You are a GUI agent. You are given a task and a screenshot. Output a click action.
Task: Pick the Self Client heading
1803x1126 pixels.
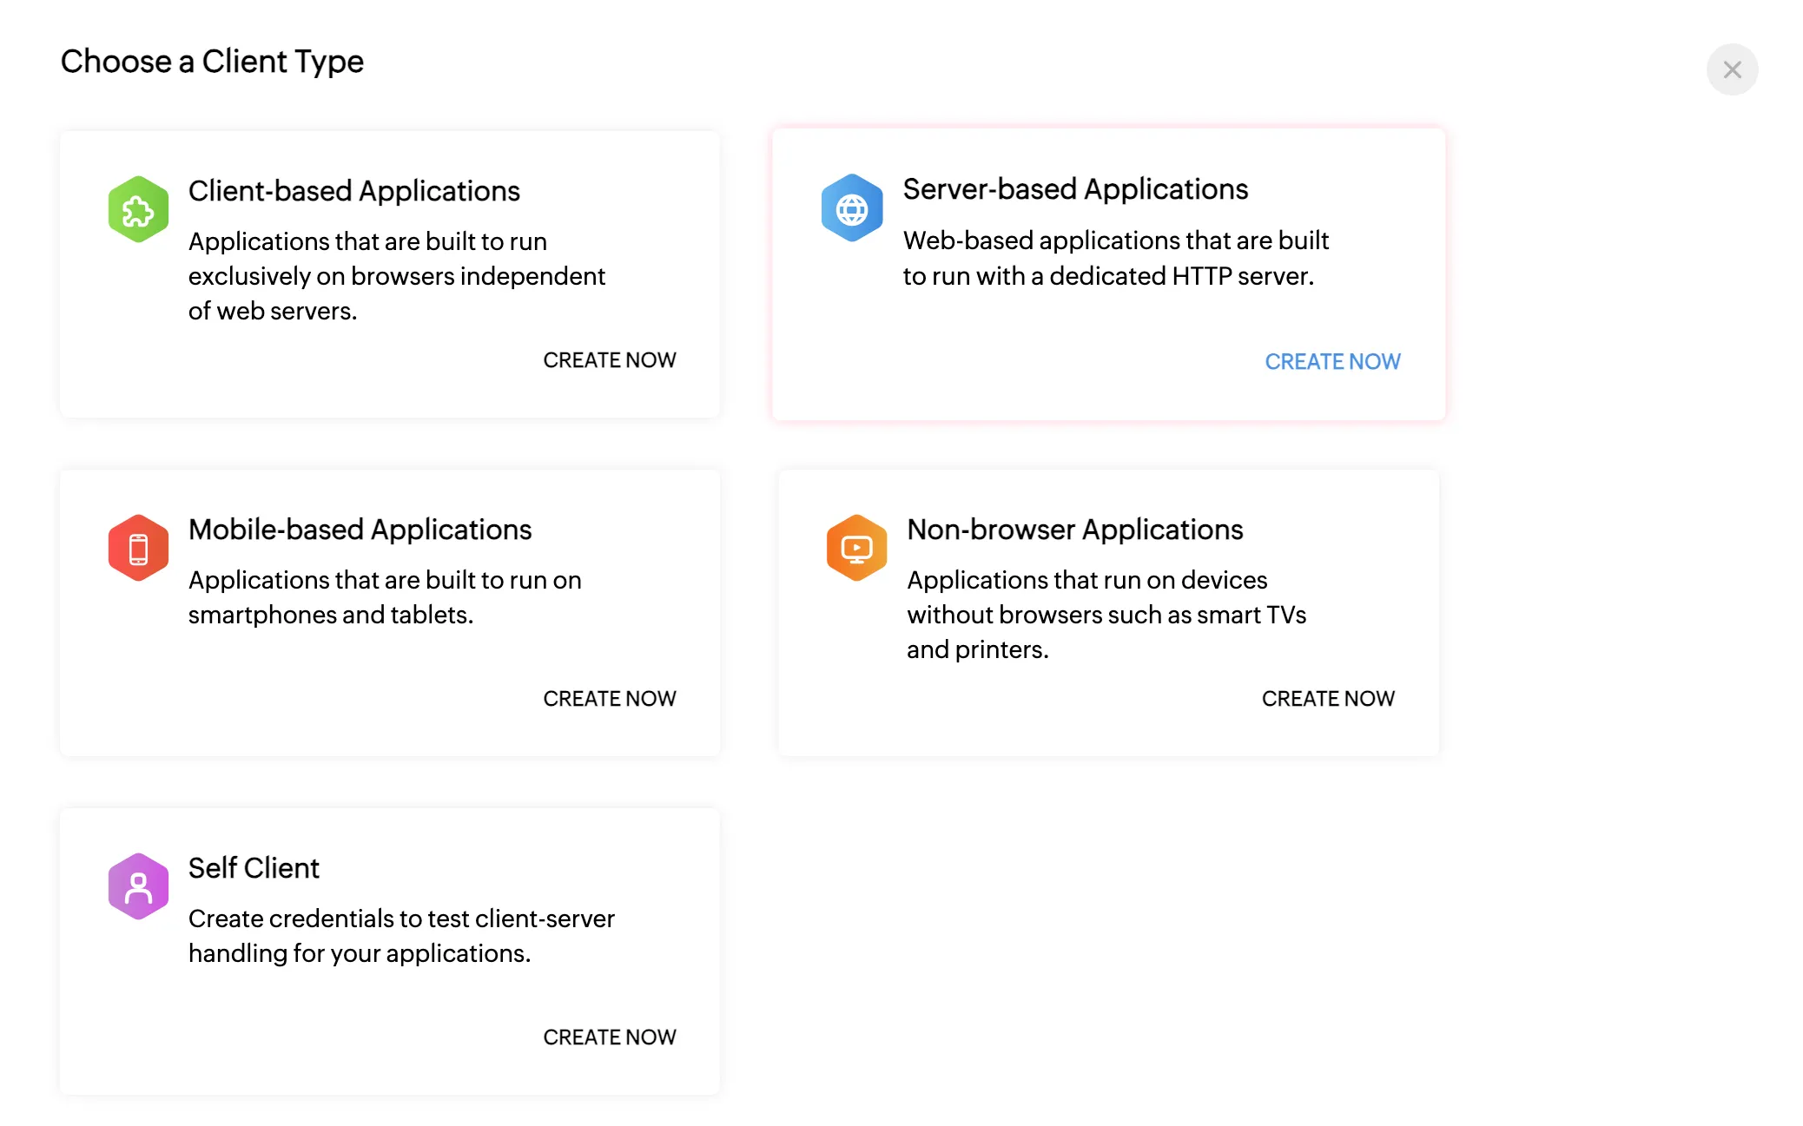[254, 868]
